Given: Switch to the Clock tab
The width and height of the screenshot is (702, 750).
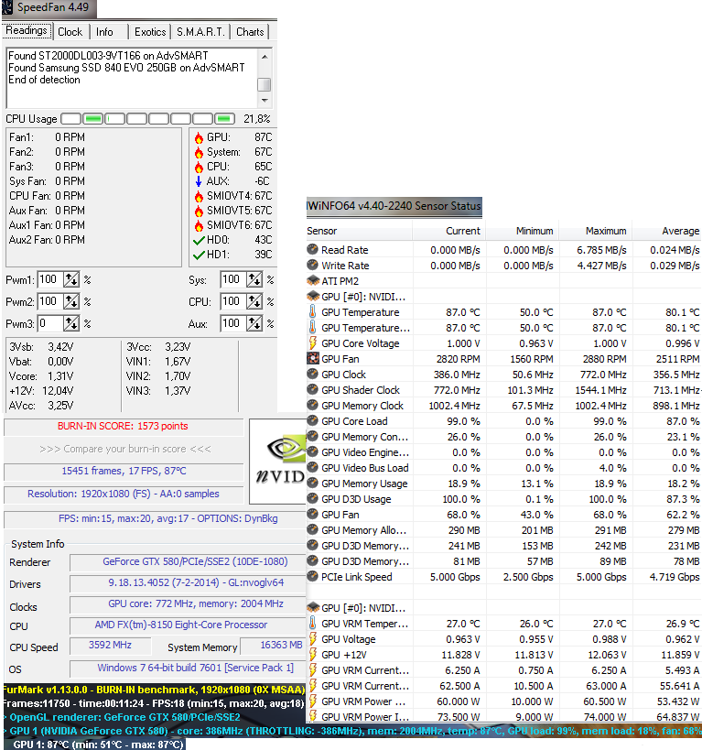Looking at the screenshot, I should point(70,32).
